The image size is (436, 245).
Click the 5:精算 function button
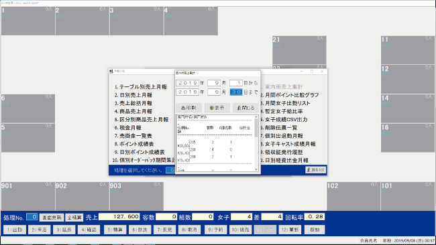[x=115, y=230]
